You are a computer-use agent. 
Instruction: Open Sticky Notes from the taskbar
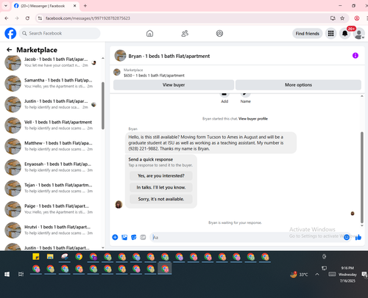36,257
